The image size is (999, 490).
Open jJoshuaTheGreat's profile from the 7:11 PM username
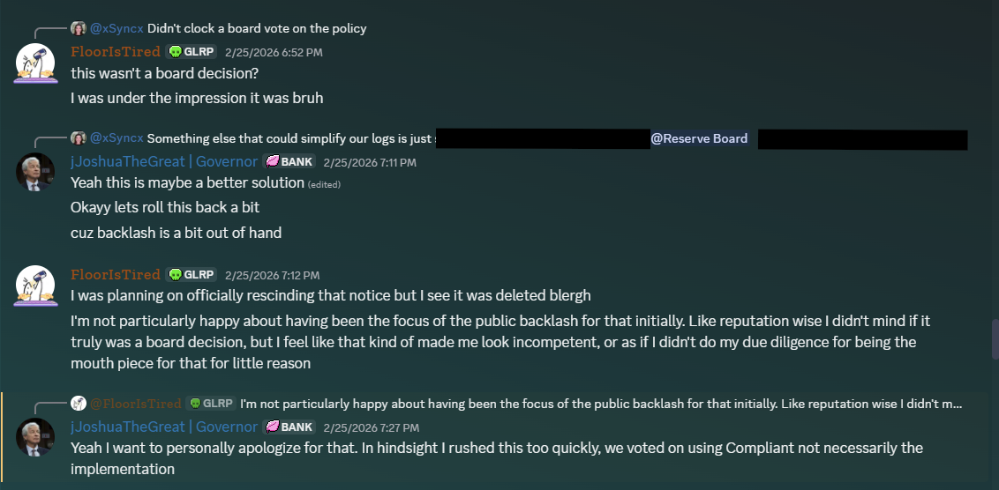[x=164, y=162]
